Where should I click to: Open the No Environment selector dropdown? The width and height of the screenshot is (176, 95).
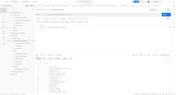point(162,6)
